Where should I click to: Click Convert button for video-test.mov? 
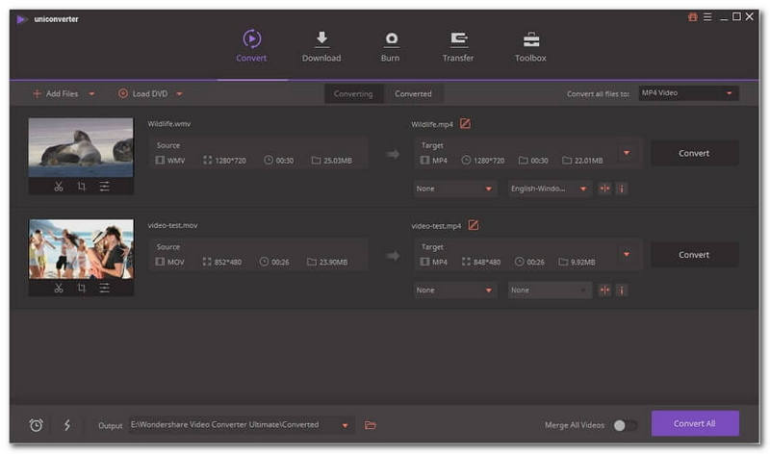(694, 255)
